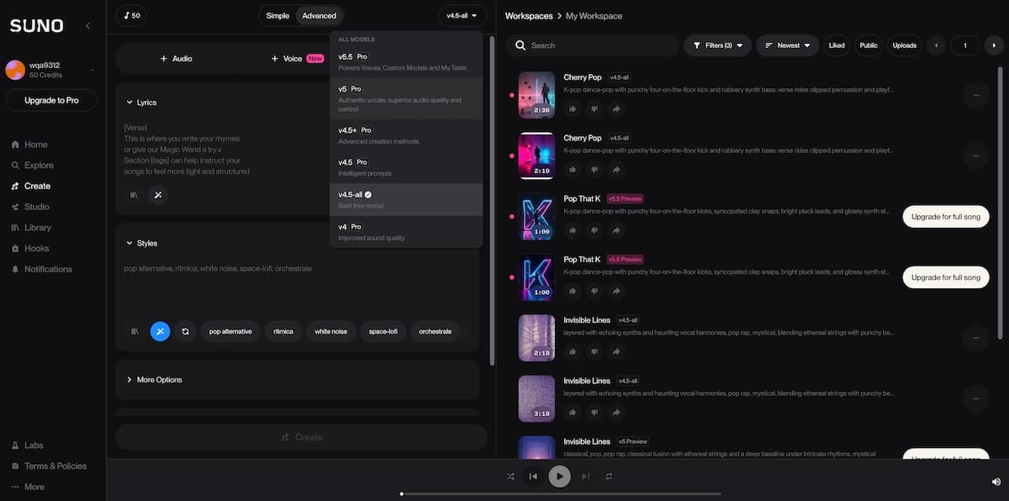Image resolution: width=1009 pixels, height=501 pixels.
Task: Go to the next workspace page
Action: pyautogui.click(x=994, y=45)
